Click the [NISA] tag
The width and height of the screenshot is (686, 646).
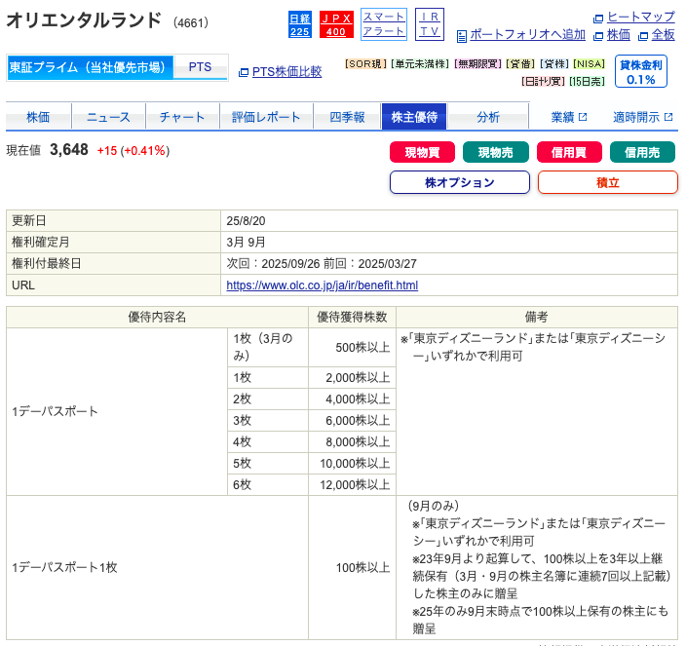coord(589,64)
